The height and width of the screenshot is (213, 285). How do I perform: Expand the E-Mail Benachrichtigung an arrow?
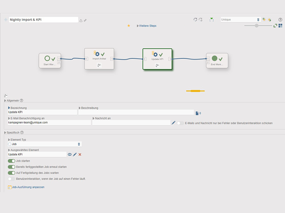[9, 118]
